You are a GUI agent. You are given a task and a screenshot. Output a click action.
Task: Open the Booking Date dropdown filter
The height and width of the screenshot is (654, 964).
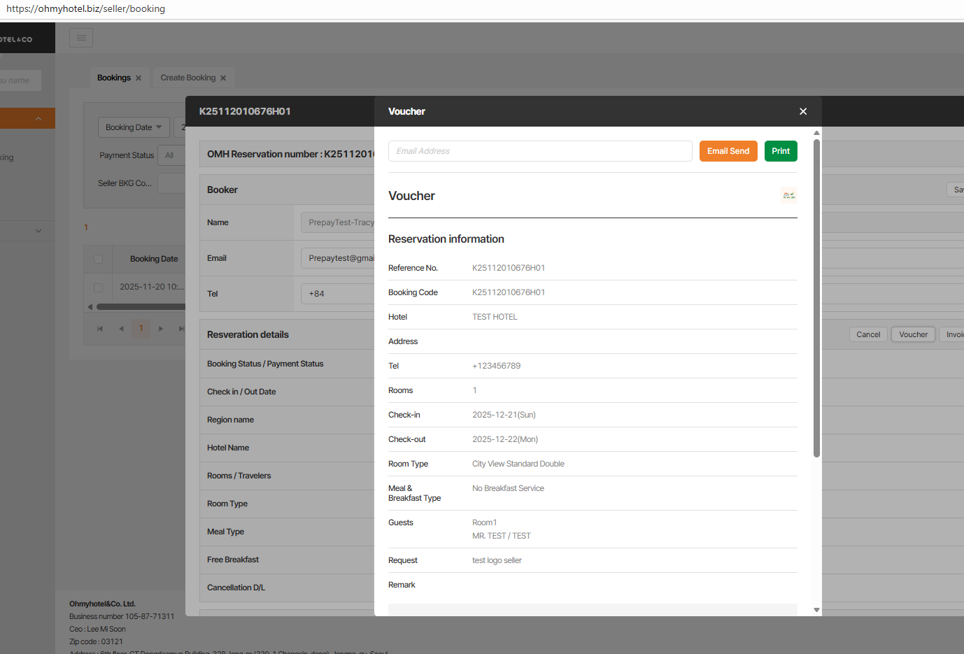134,127
